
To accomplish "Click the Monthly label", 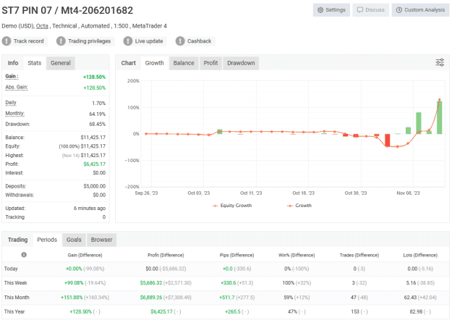I will click(x=14, y=113).
